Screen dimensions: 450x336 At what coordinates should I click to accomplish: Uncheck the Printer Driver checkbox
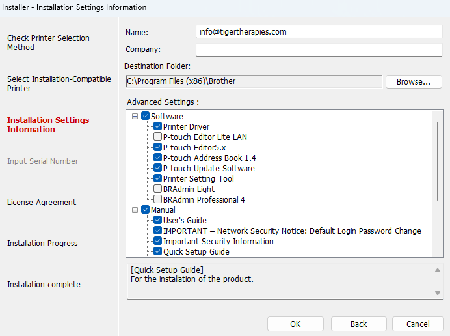pyautogui.click(x=157, y=126)
